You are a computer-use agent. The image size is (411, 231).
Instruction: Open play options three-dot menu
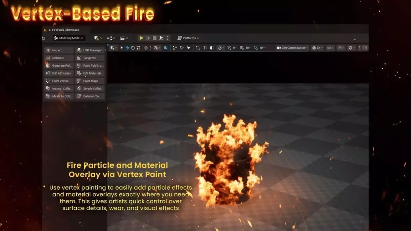point(167,38)
